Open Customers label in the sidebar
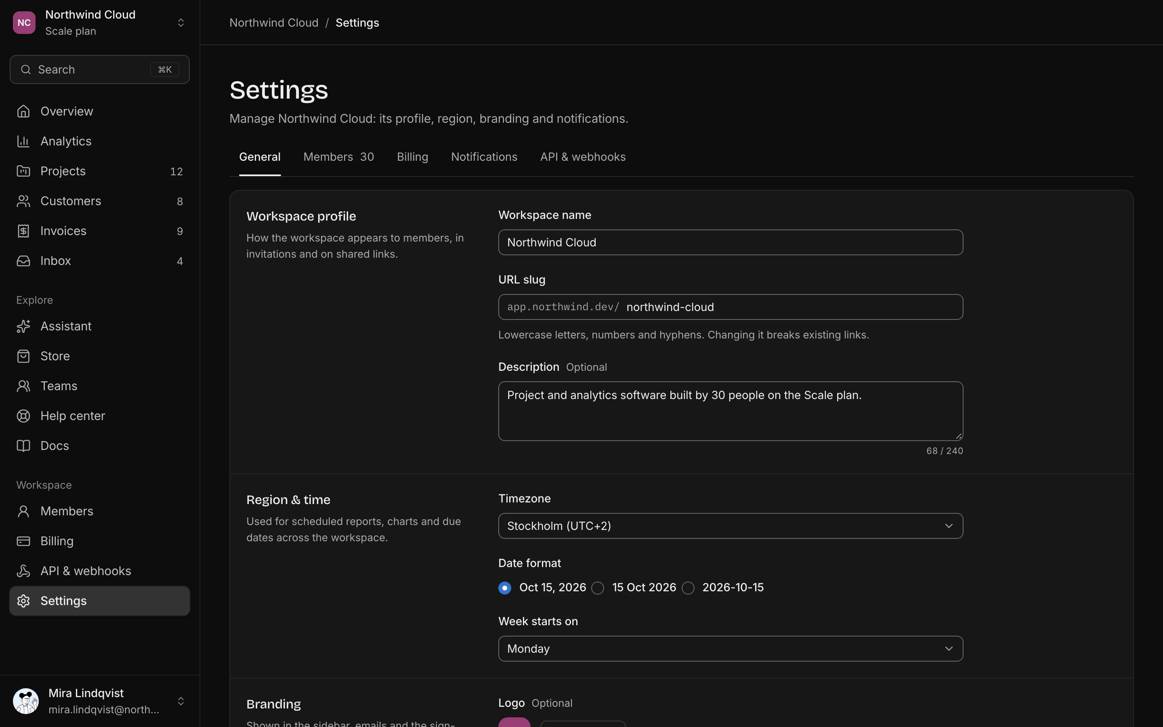Viewport: 1163px width, 727px height. (71, 201)
